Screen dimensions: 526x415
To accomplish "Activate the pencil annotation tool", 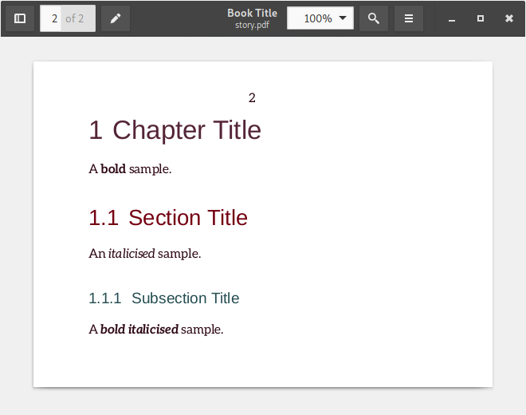I will coord(116,18).
